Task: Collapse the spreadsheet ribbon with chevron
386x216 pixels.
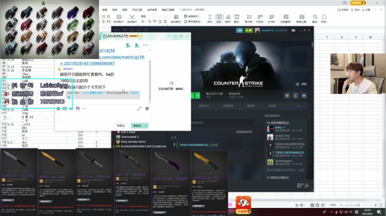Action: (381, 10)
